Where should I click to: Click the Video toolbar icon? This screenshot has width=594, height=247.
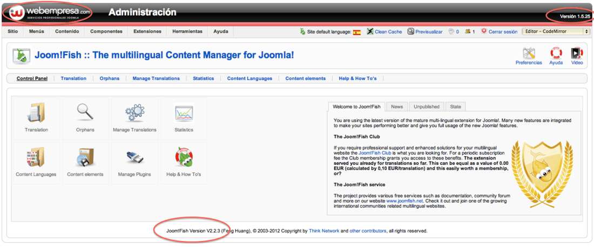pyautogui.click(x=577, y=53)
